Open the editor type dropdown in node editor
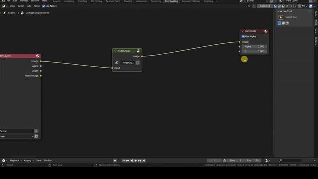Image resolution: width=318 pixels, height=179 pixels. (5, 6)
